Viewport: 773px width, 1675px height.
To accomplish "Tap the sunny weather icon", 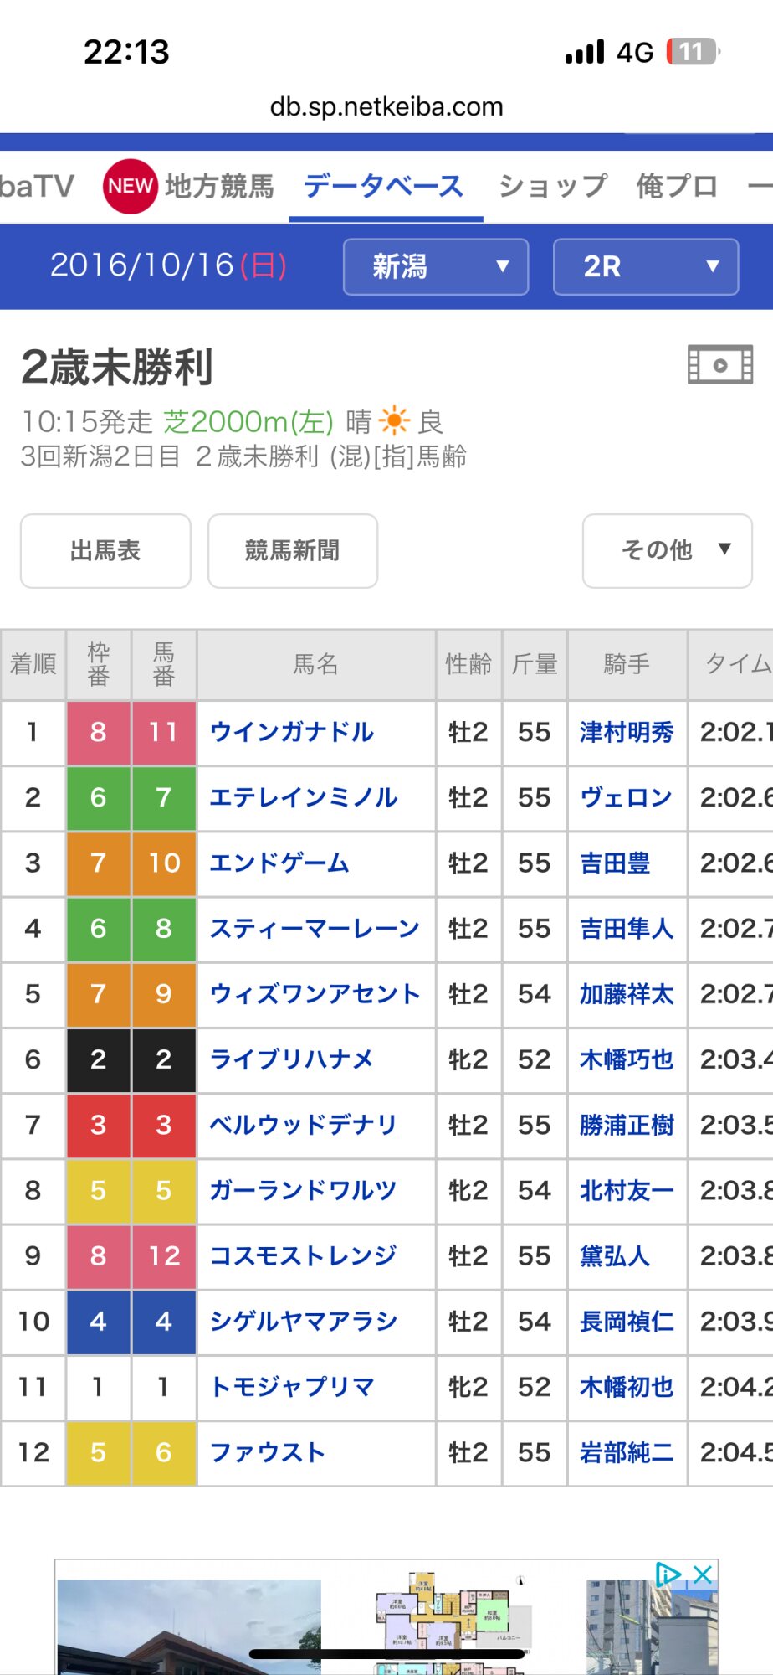I will [x=394, y=420].
